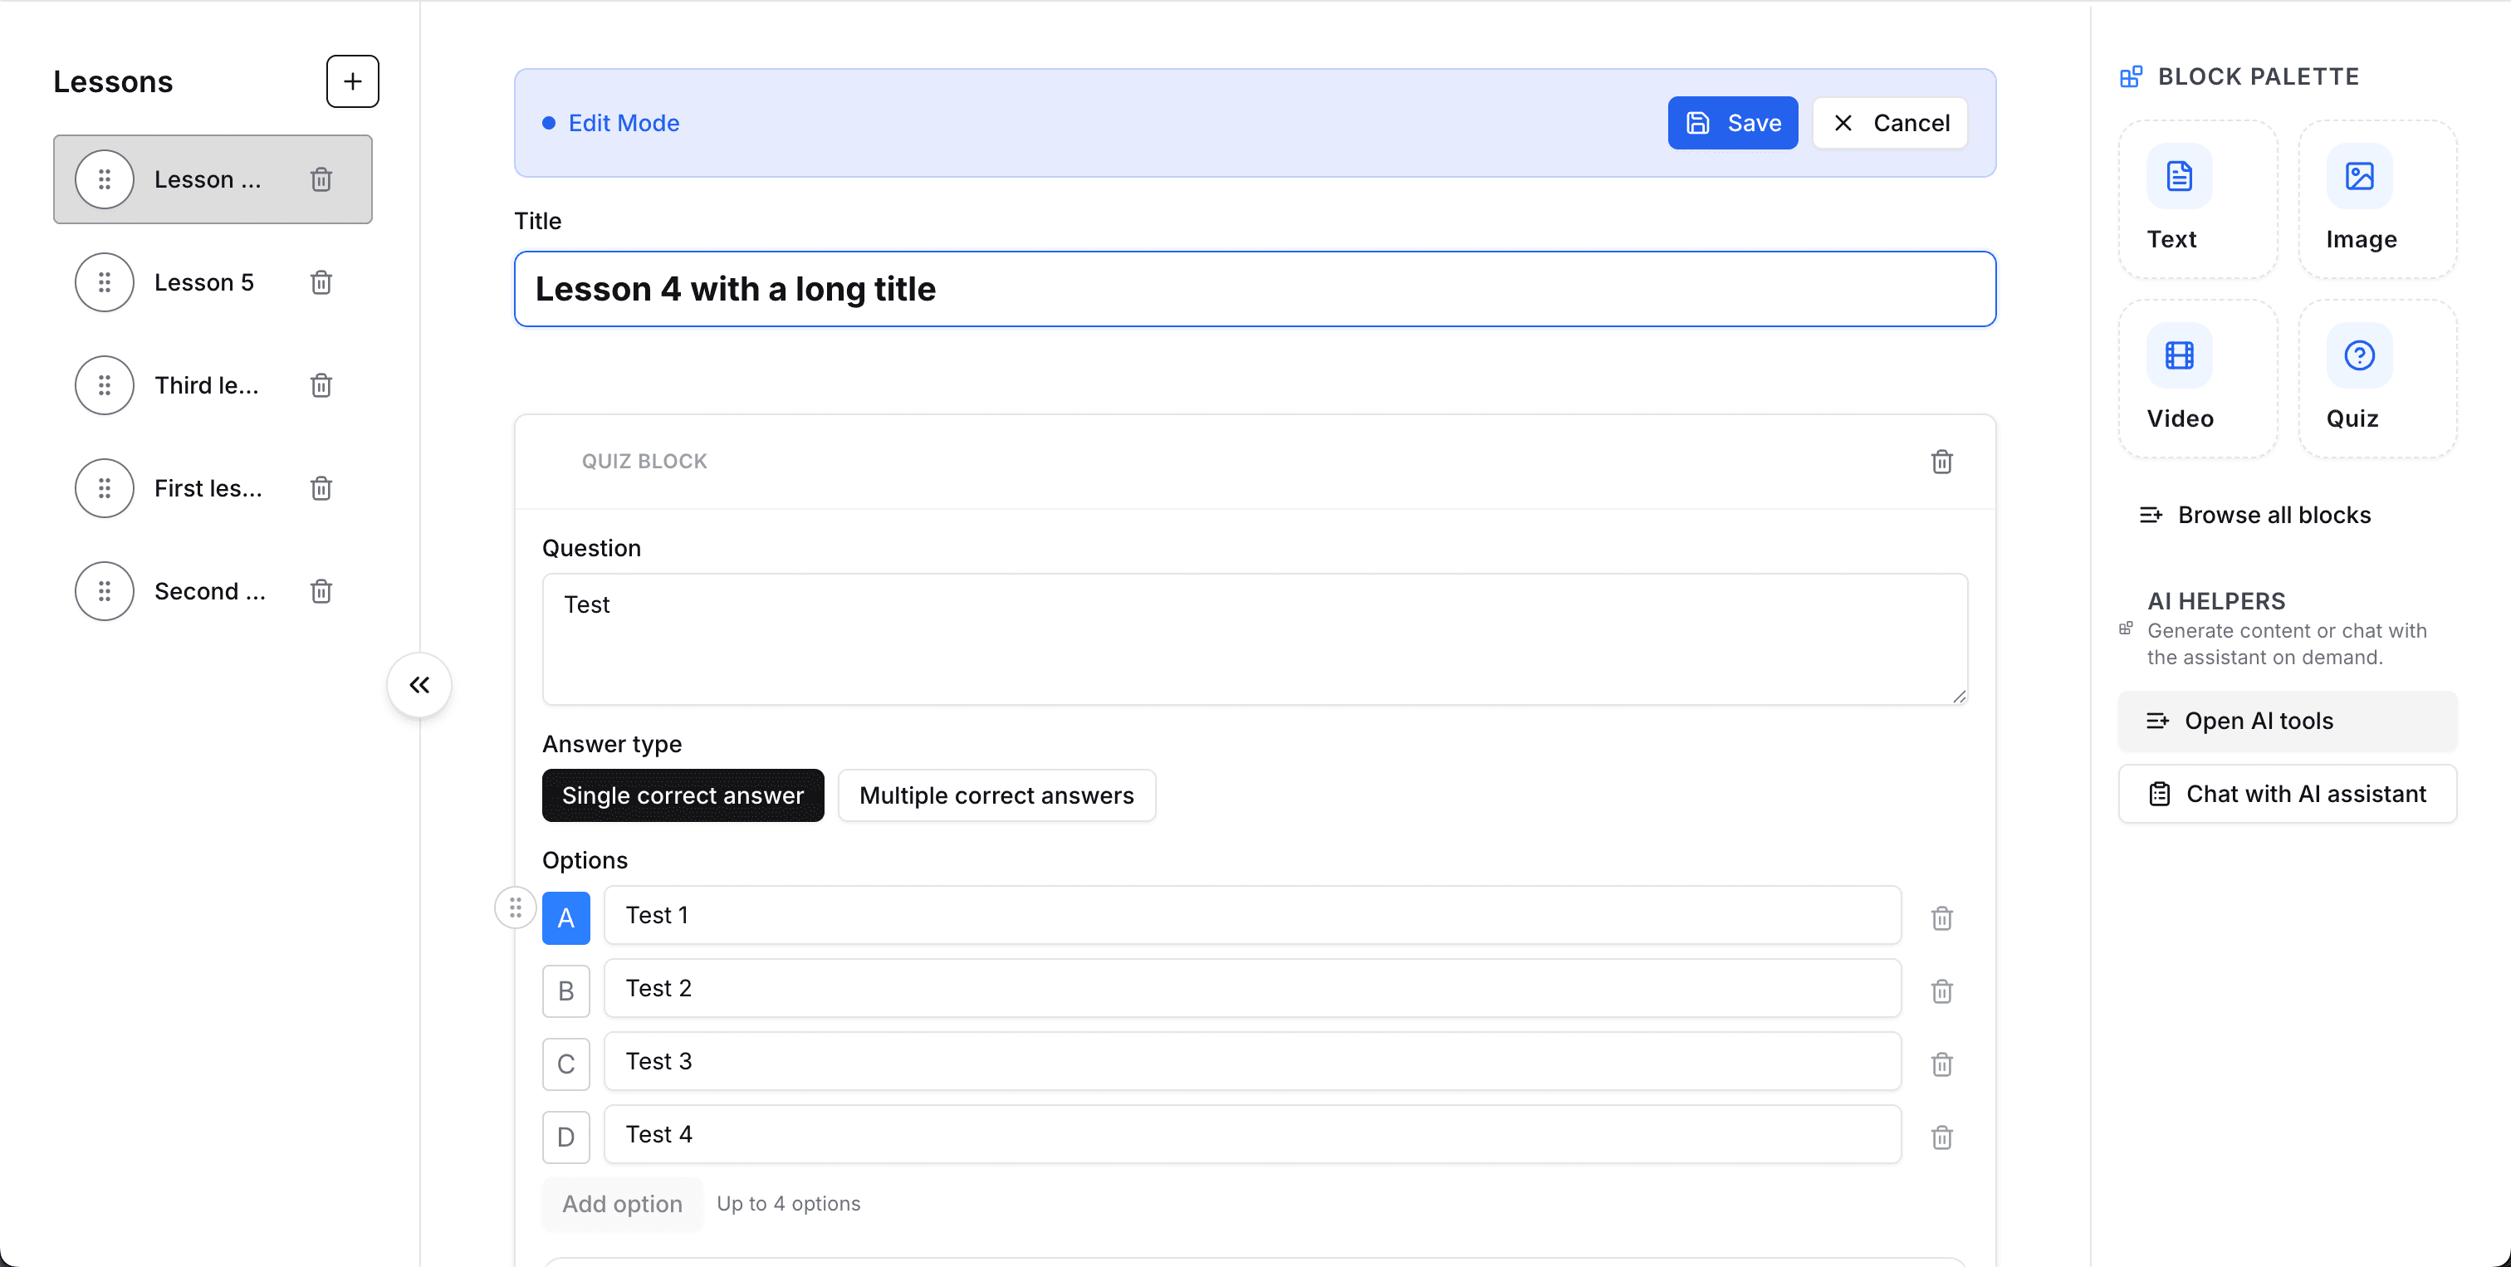Screen dimensions: 2511x1267
Task: Mark option B as the correct answer
Action: (565, 991)
